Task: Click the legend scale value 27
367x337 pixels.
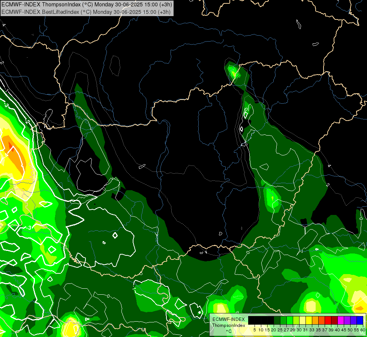Action: point(286,330)
